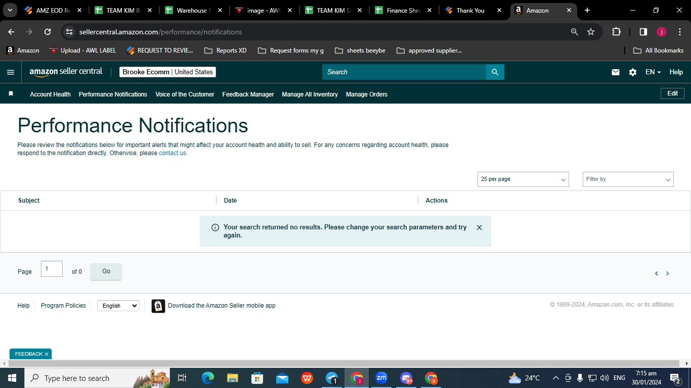Open the Chrome three-dot menu
691x388 pixels.
(679, 32)
